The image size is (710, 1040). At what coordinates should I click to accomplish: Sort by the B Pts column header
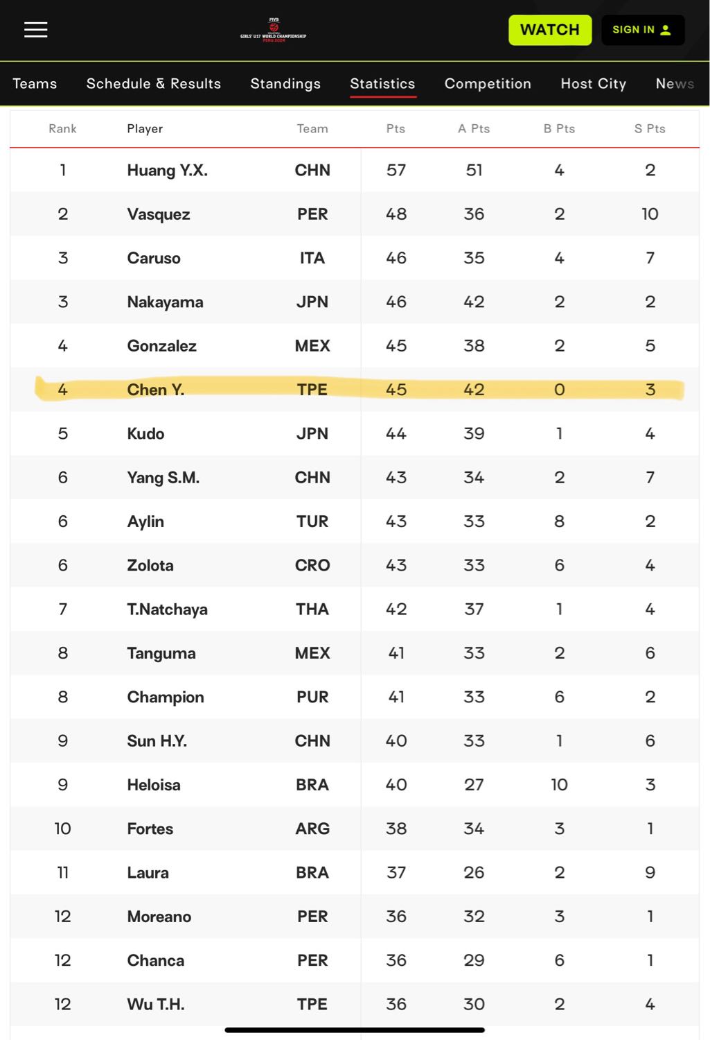click(x=559, y=128)
